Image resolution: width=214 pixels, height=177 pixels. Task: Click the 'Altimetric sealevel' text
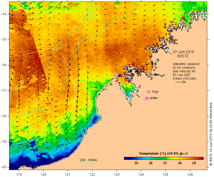pyautogui.click(x=186, y=64)
